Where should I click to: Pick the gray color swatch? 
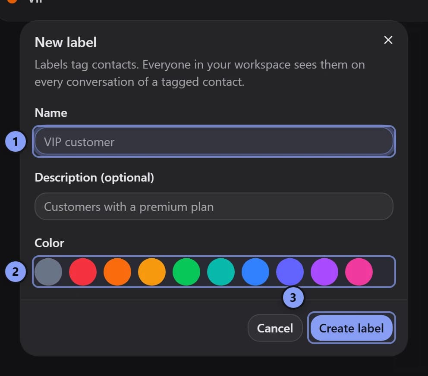tap(48, 272)
